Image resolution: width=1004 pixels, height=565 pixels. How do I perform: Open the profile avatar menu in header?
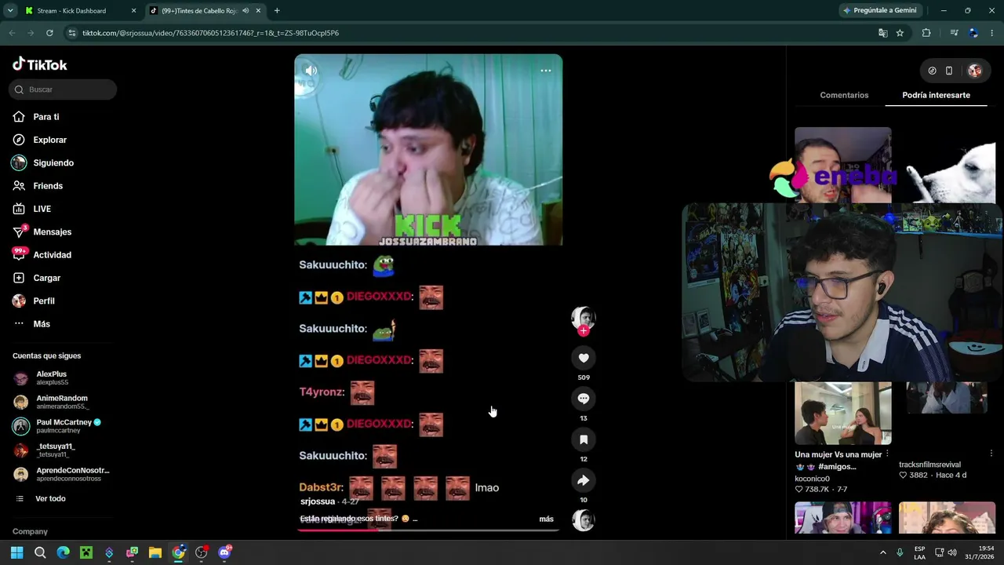(x=975, y=71)
